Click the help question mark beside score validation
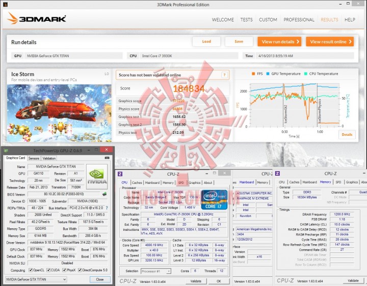The height and width of the screenshot is (286, 367). (x=224, y=75)
